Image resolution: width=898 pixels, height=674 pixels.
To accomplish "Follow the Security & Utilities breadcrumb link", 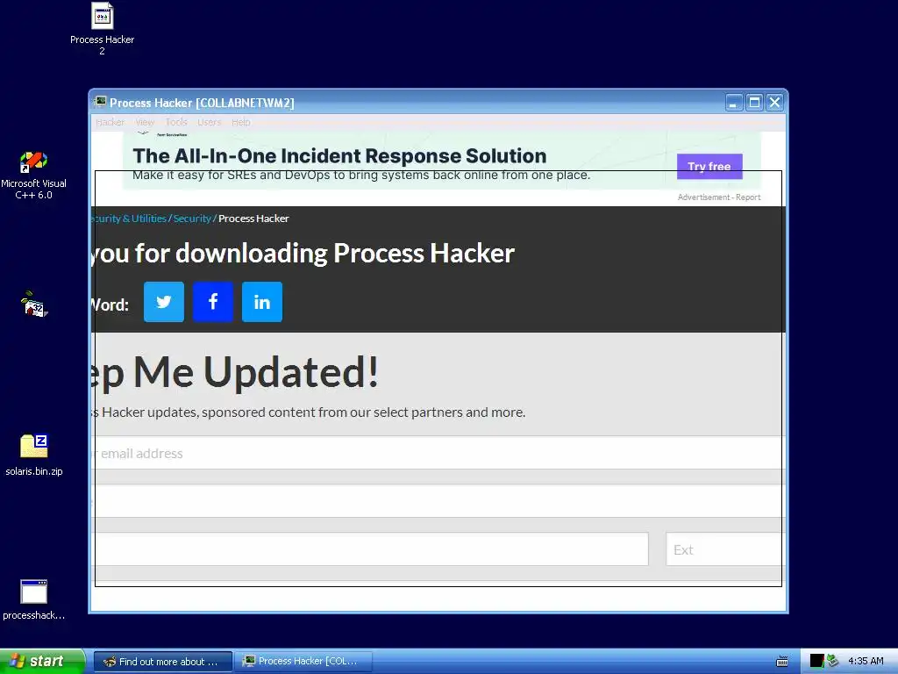I will pos(129,219).
